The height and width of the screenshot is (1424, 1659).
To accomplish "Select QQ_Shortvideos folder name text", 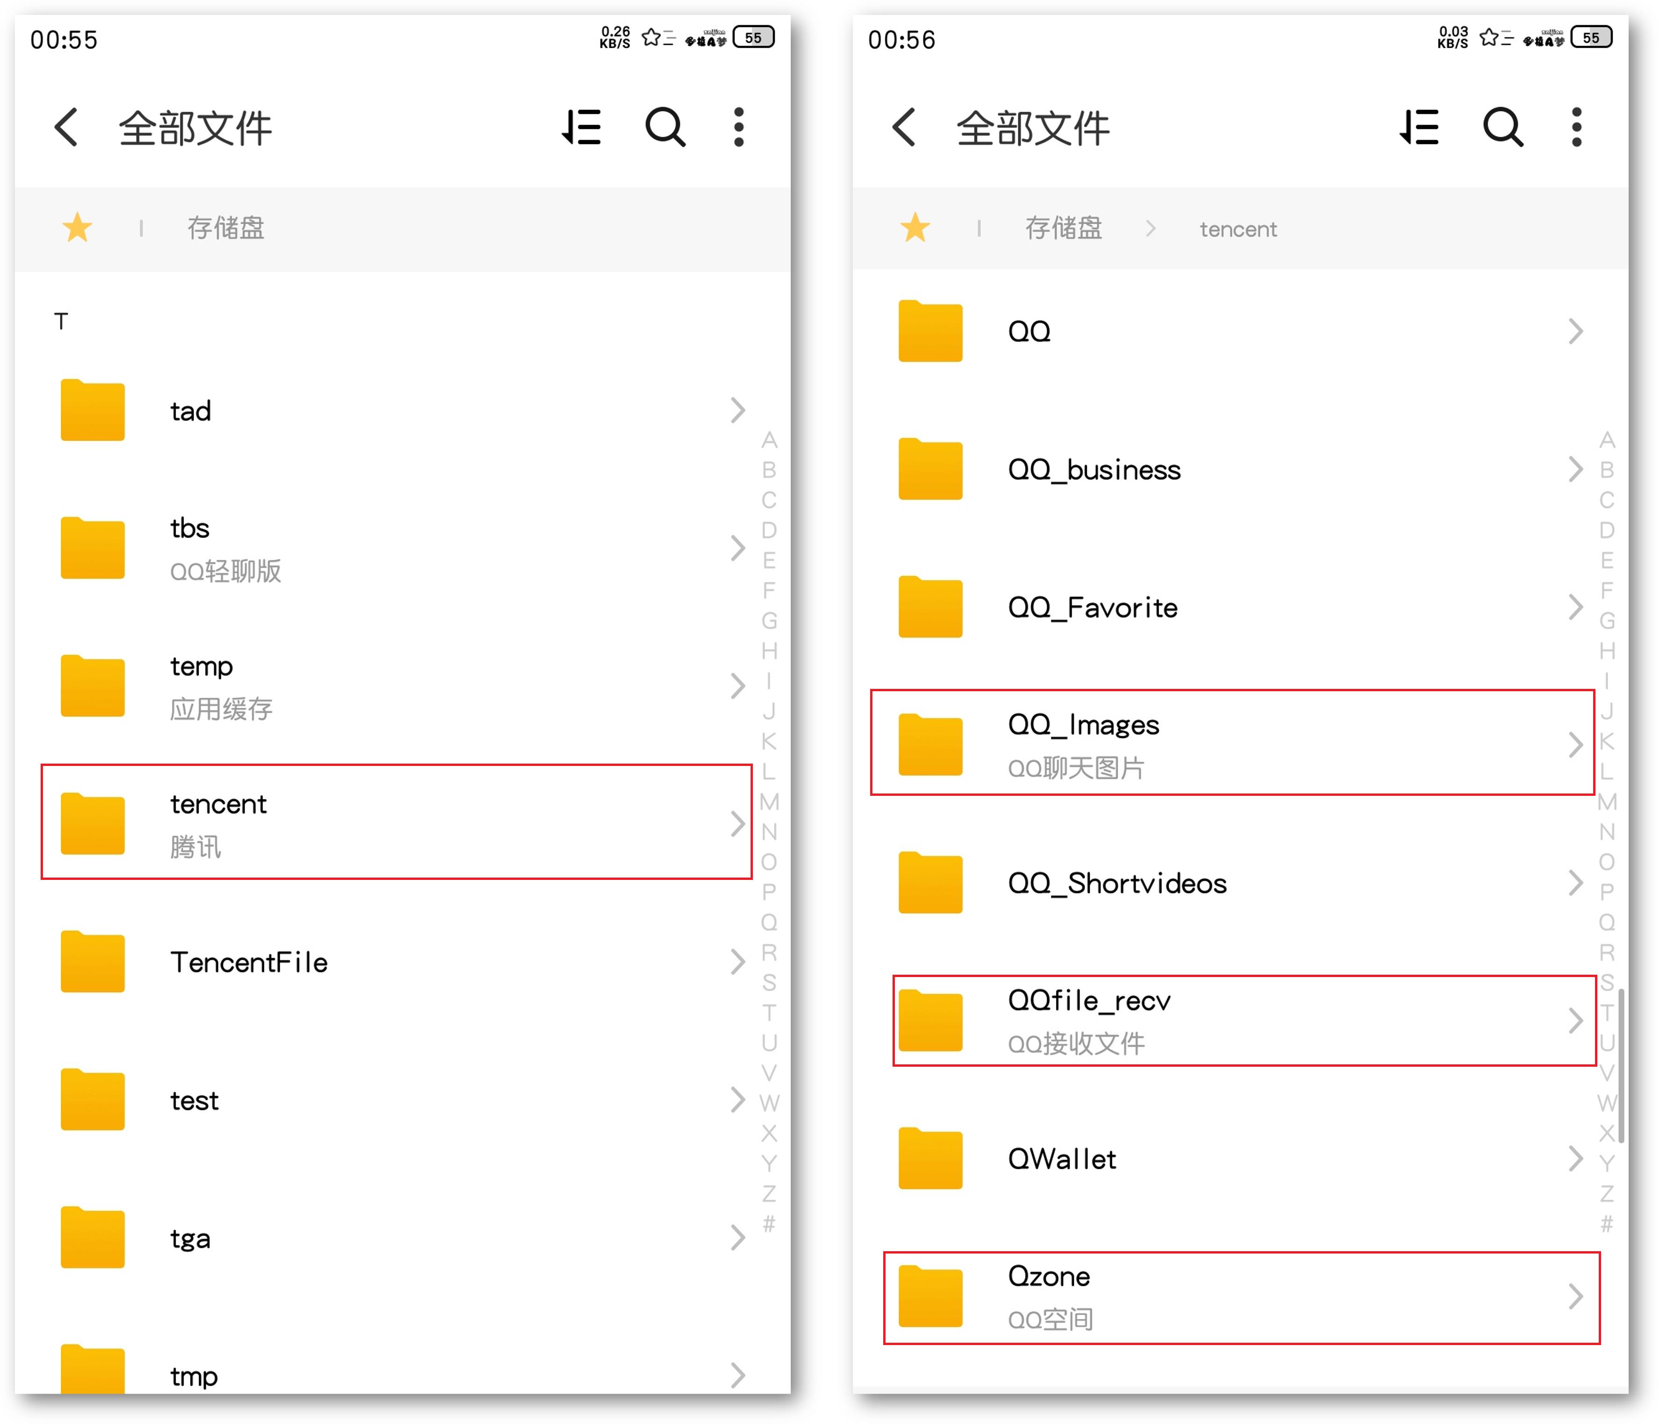I will point(1117,883).
